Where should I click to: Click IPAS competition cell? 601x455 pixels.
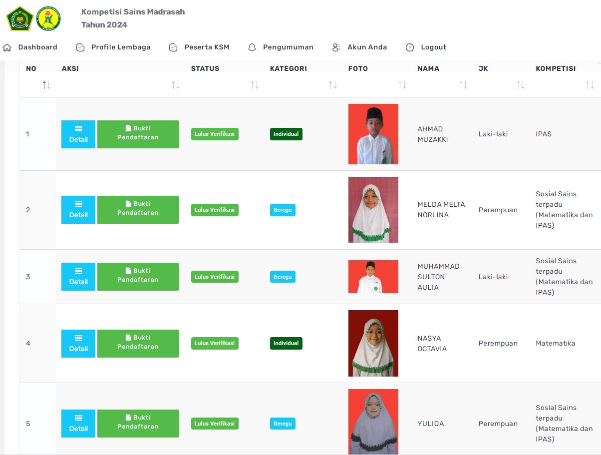[544, 134]
